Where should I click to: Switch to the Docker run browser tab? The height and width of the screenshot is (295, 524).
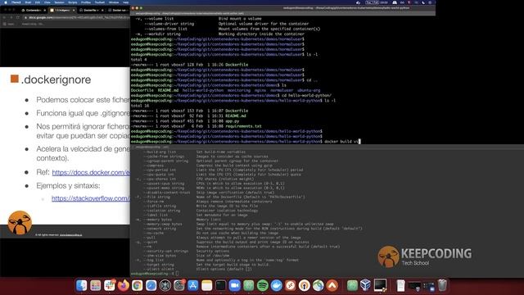(119, 11)
